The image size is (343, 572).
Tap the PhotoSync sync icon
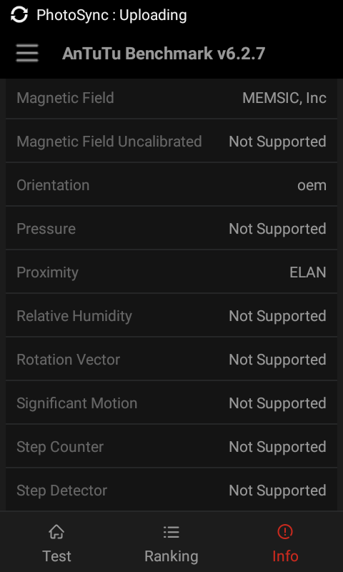click(19, 15)
